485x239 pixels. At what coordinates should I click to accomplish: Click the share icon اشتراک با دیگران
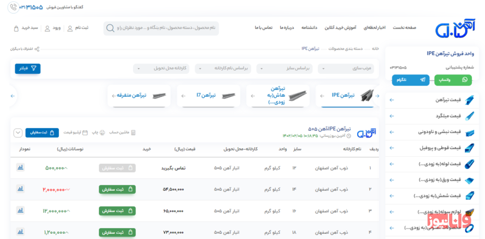[x=37, y=49]
